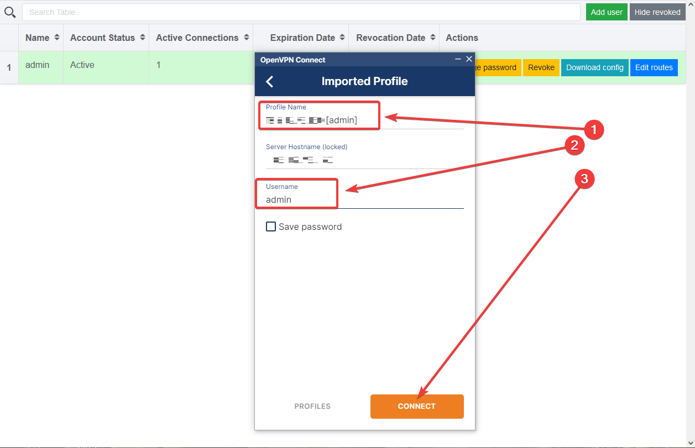This screenshot has height=448, width=695.
Task: Click the Add user button
Action: point(607,12)
